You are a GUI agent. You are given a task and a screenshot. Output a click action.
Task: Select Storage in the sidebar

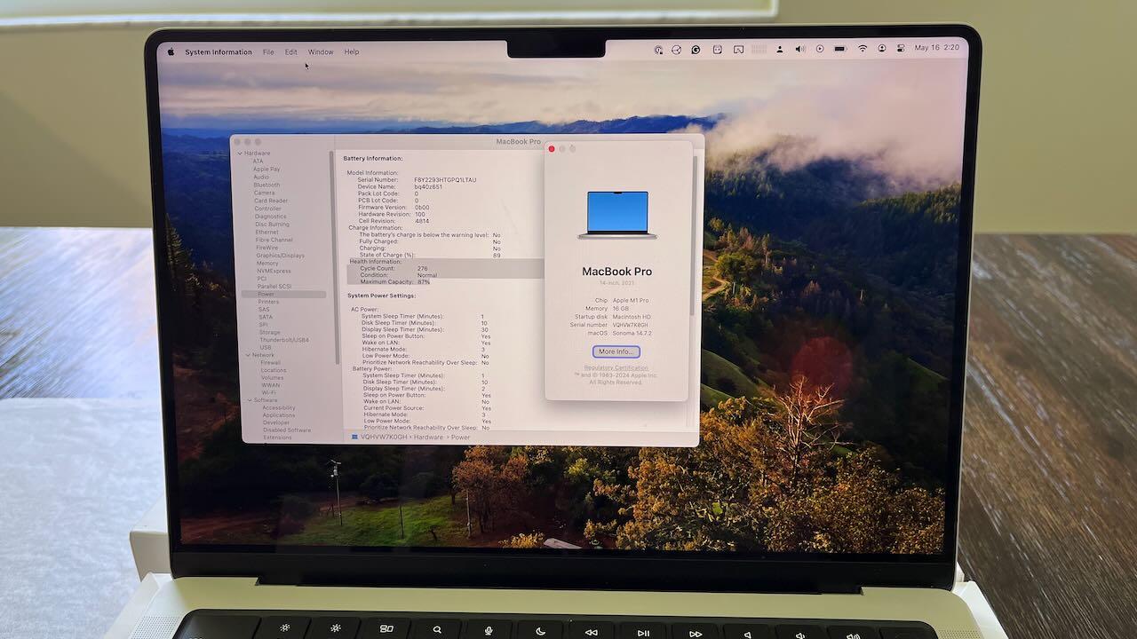tap(270, 333)
